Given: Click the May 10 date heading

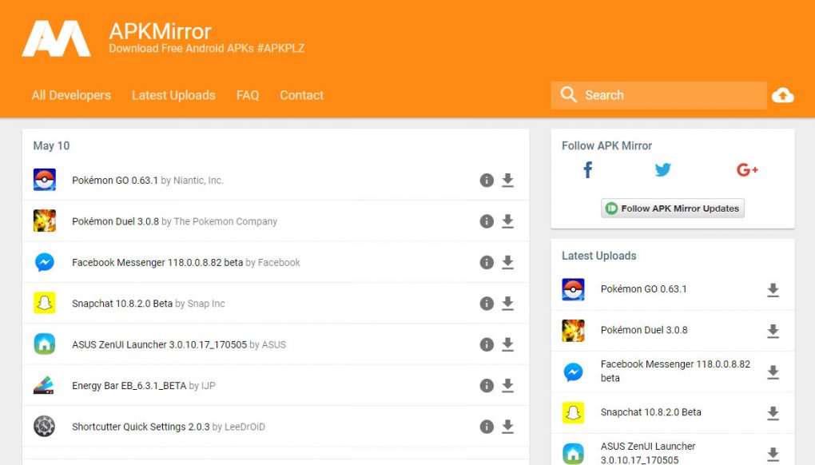Looking at the screenshot, I should pos(51,145).
